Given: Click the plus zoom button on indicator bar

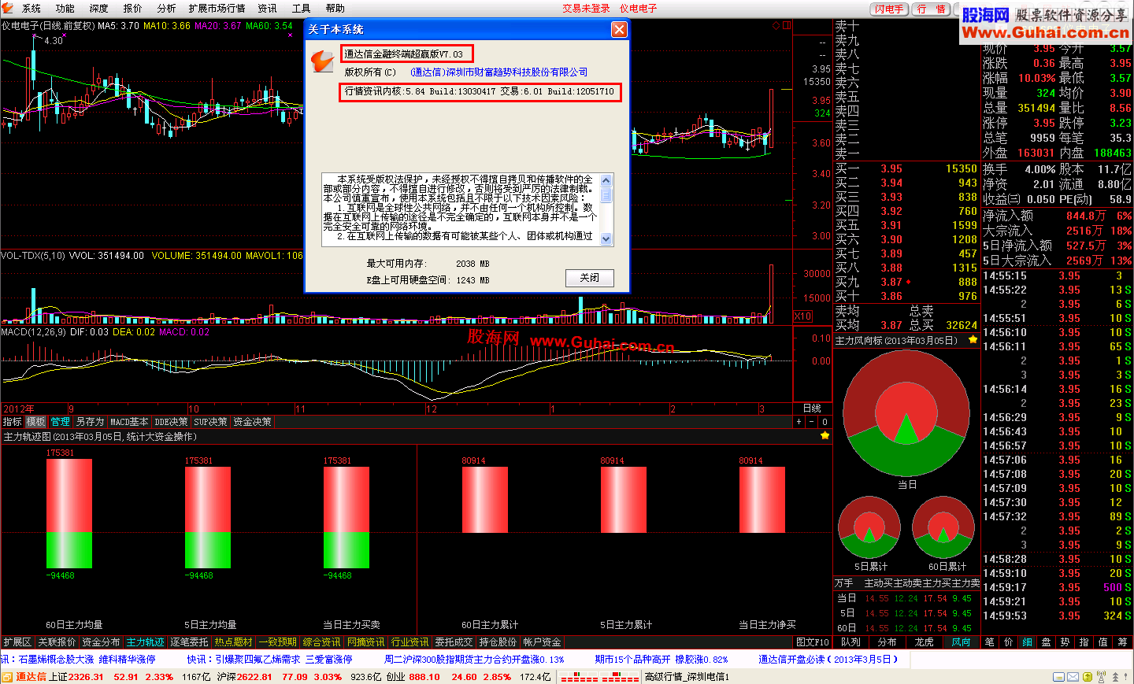Looking at the screenshot, I should [799, 422].
